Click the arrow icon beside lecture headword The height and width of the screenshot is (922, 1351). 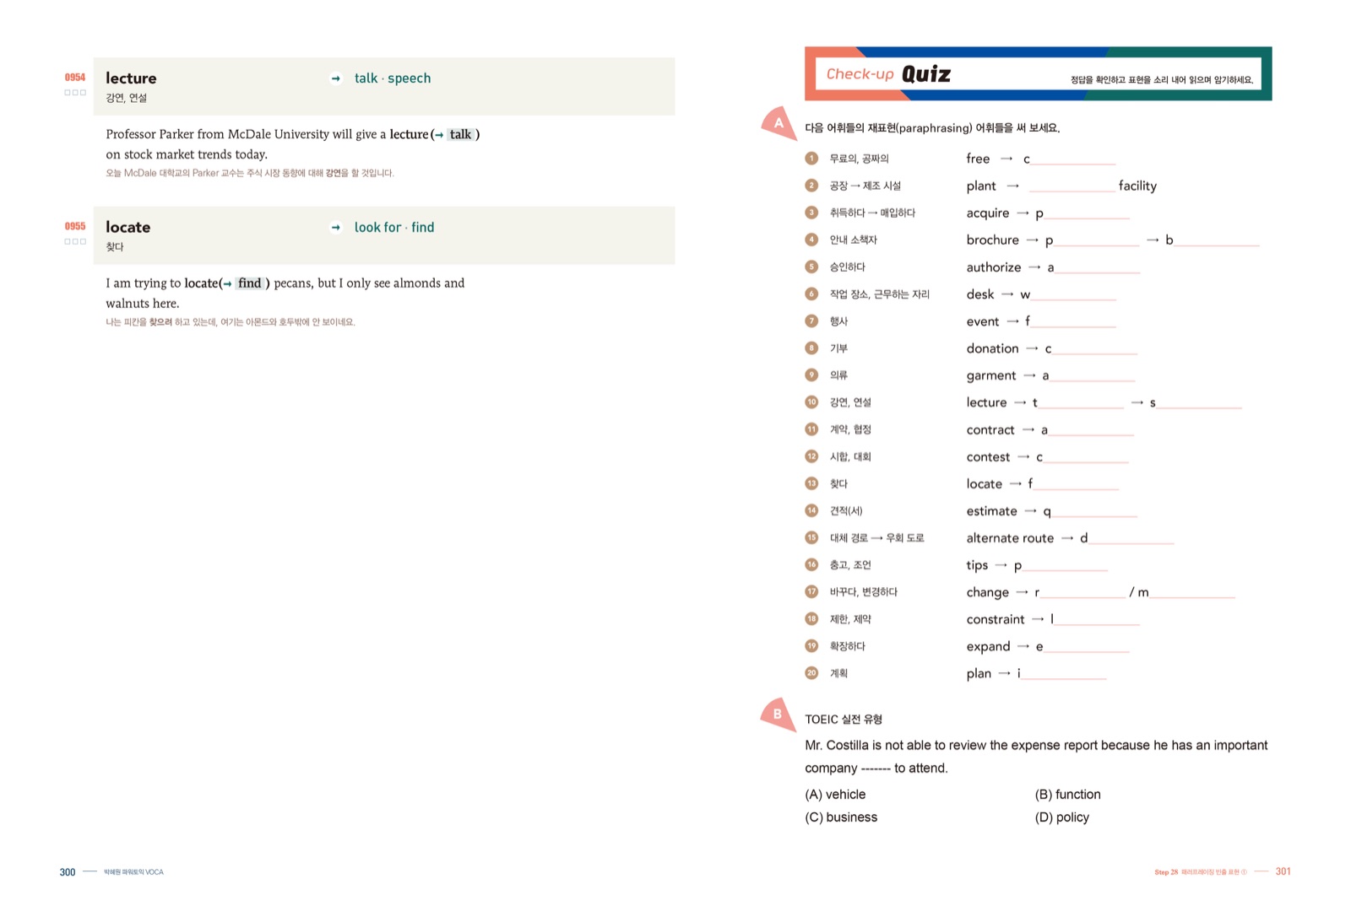click(335, 78)
